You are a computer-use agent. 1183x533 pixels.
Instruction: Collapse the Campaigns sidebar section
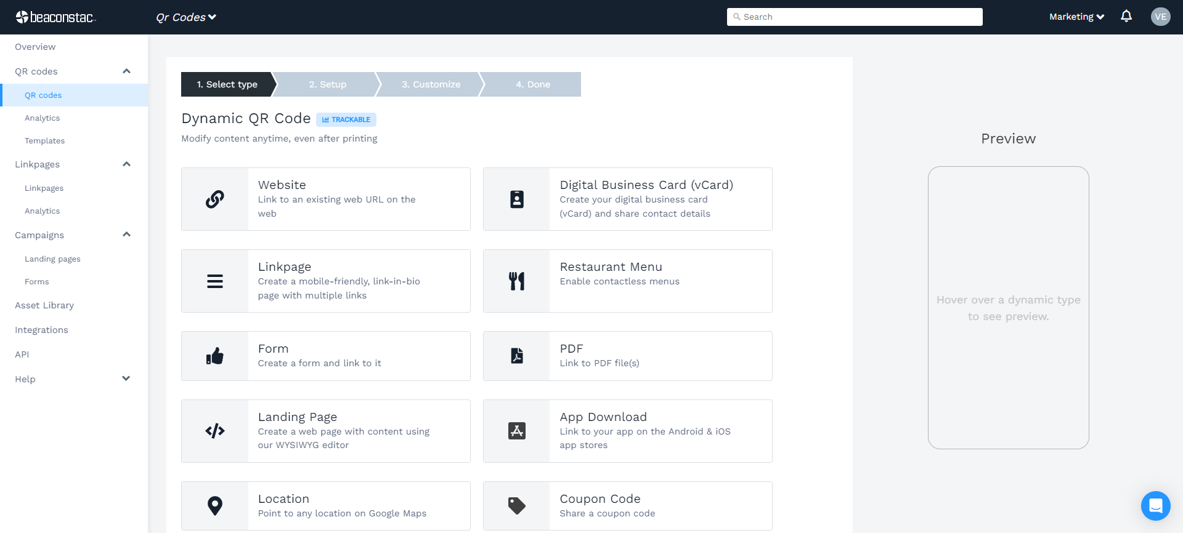pos(126,234)
